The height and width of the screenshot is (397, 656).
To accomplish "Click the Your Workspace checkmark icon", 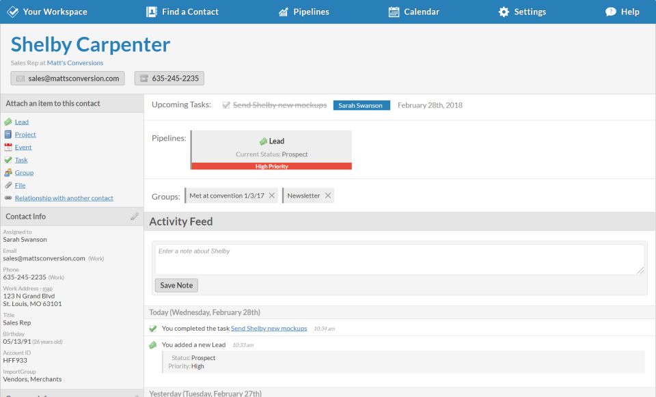I will [x=13, y=12].
